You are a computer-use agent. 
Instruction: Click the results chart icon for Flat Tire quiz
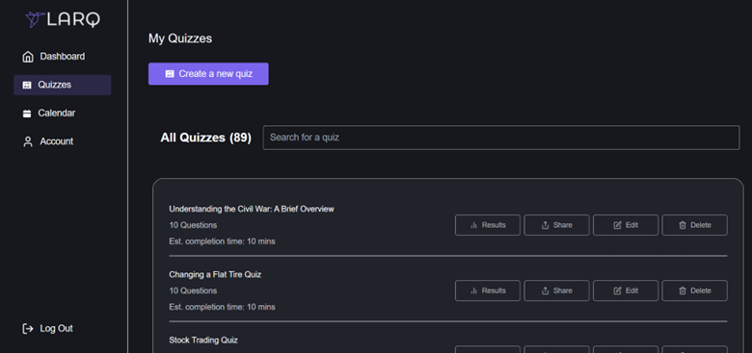point(473,290)
